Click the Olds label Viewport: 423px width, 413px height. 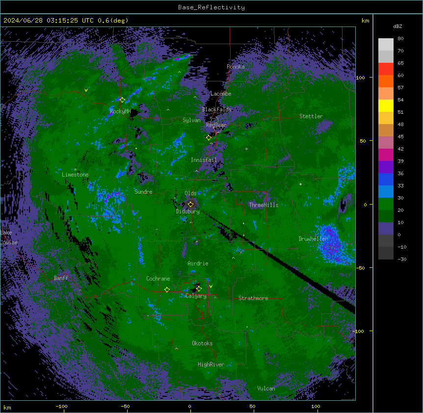coord(190,193)
